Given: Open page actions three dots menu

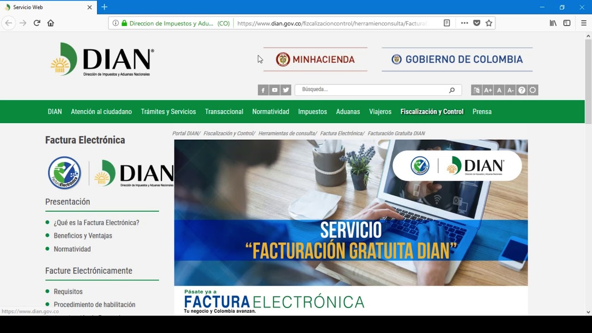Looking at the screenshot, I should coord(464,23).
